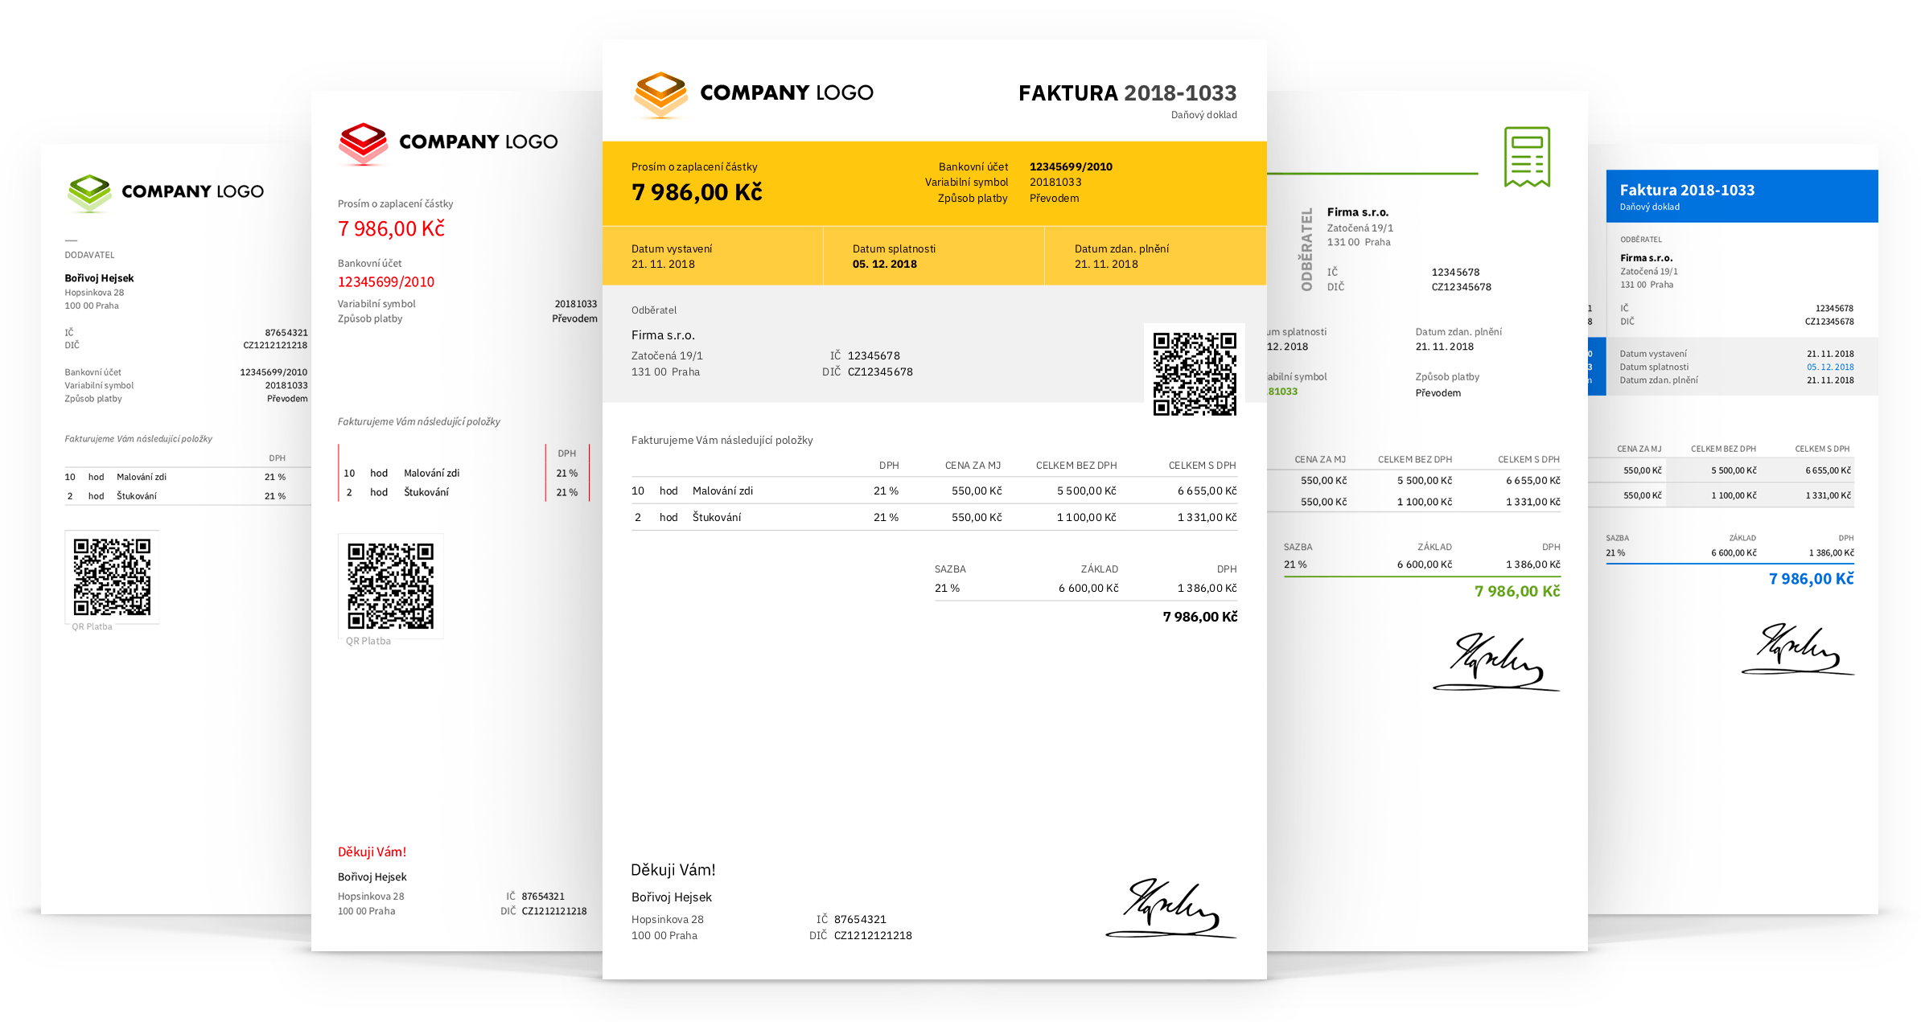Click 'Bořivoj Hejsek' under DODAVATEL
Screen dimensions: 1921x1022
click(x=99, y=278)
